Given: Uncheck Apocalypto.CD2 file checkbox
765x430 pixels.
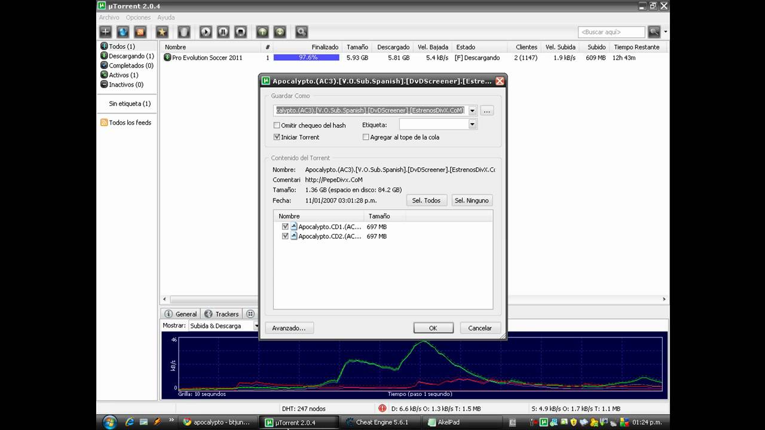Looking at the screenshot, I should 285,236.
